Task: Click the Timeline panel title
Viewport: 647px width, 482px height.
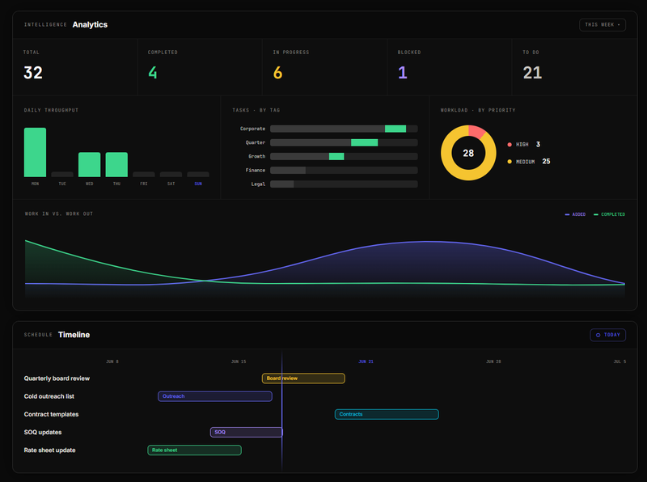Action: [74, 335]
